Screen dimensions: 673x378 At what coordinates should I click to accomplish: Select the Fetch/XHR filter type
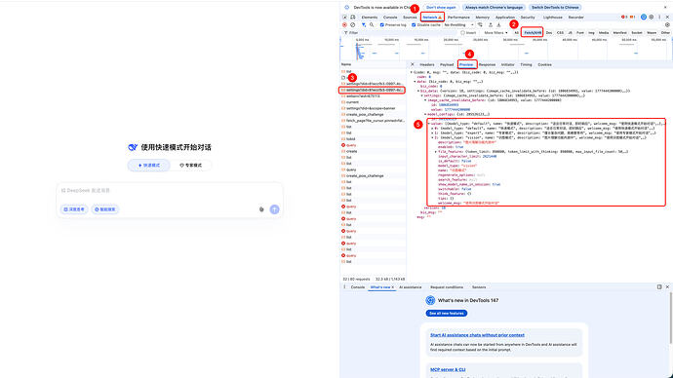(x=533, y=32)
